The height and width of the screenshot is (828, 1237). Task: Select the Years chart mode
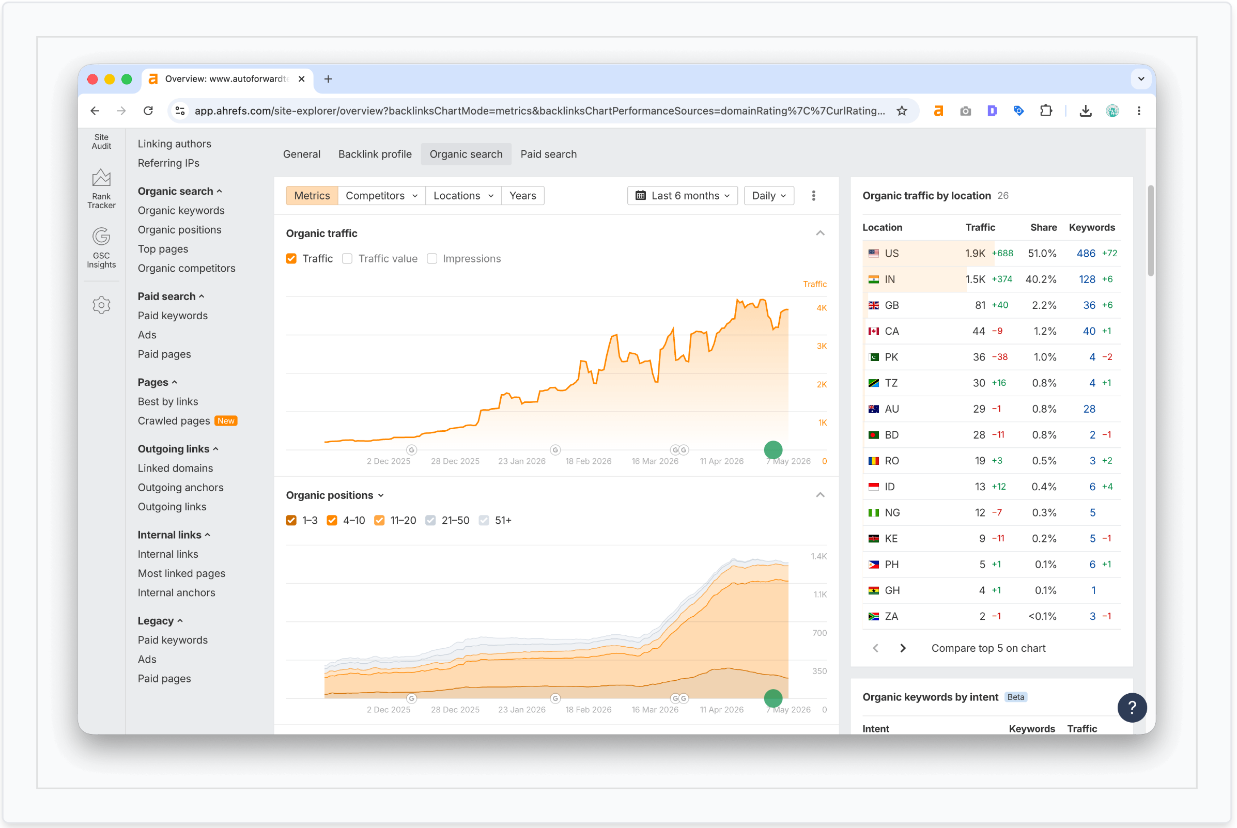tap(522, 196)
